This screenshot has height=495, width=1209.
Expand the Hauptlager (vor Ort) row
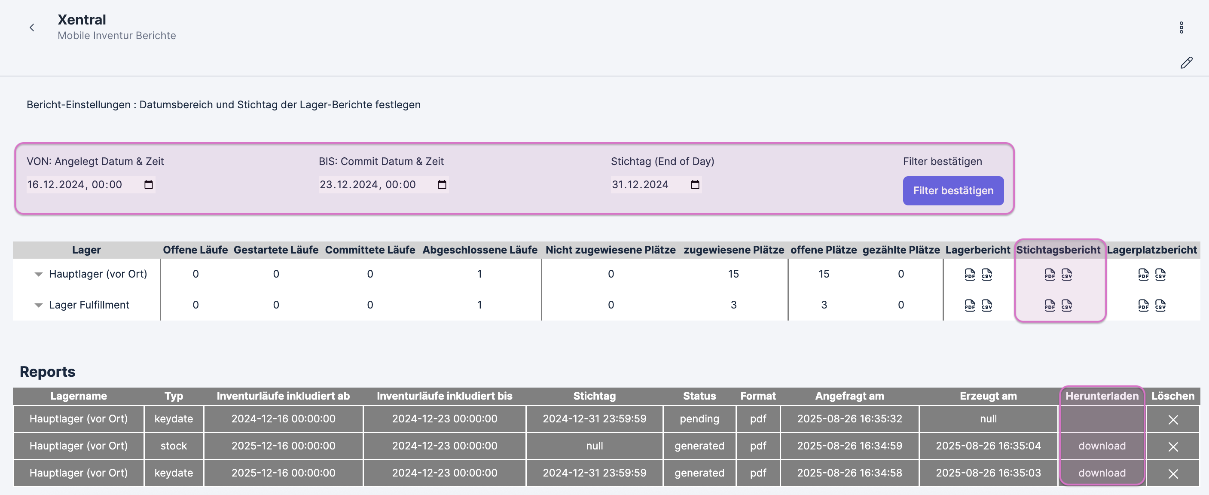pos(39,274)
